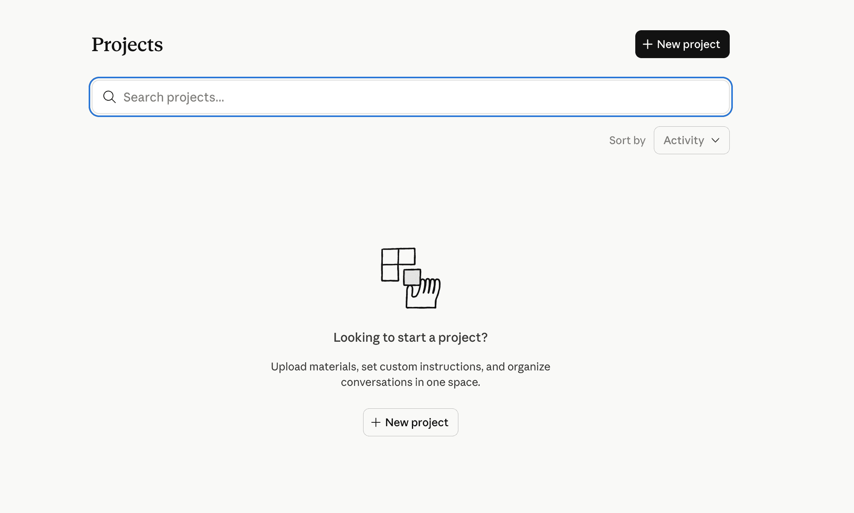Viewport: 854px width, 513px height.
Task: Click the Looking to start a project heading
Action: coord(410,337)
